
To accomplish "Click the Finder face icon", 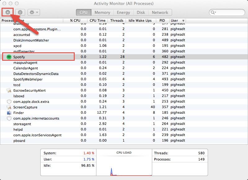I will pos(9,113).
